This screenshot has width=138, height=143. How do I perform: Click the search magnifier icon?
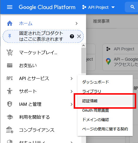[x=132, y=7]
